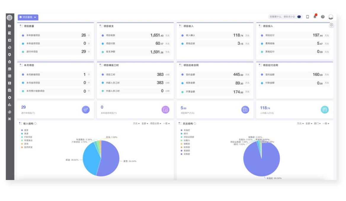Image resolution: width=346 pixels, height=201 pixels.
Task: Click the user avatar in top-right corner
Action: tap(331, 17)
